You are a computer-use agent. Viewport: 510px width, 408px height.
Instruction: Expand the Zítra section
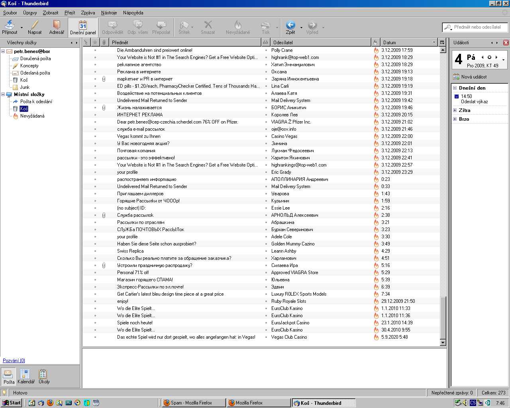pos(455,110)
